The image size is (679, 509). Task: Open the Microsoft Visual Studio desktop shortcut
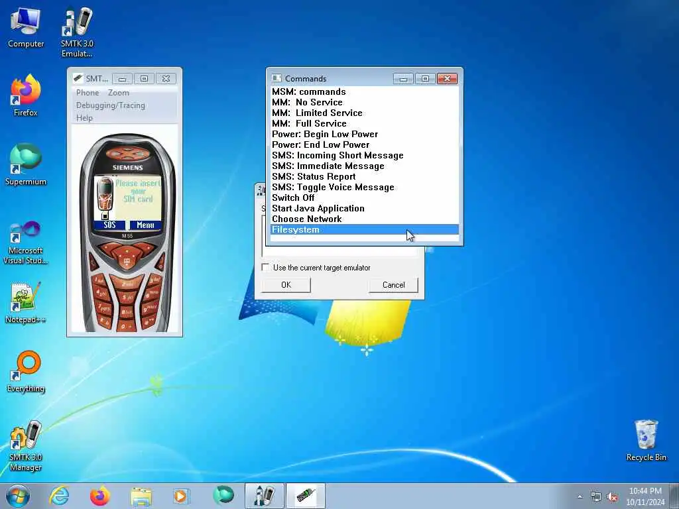pyautogui.click(x=26, y=243)
